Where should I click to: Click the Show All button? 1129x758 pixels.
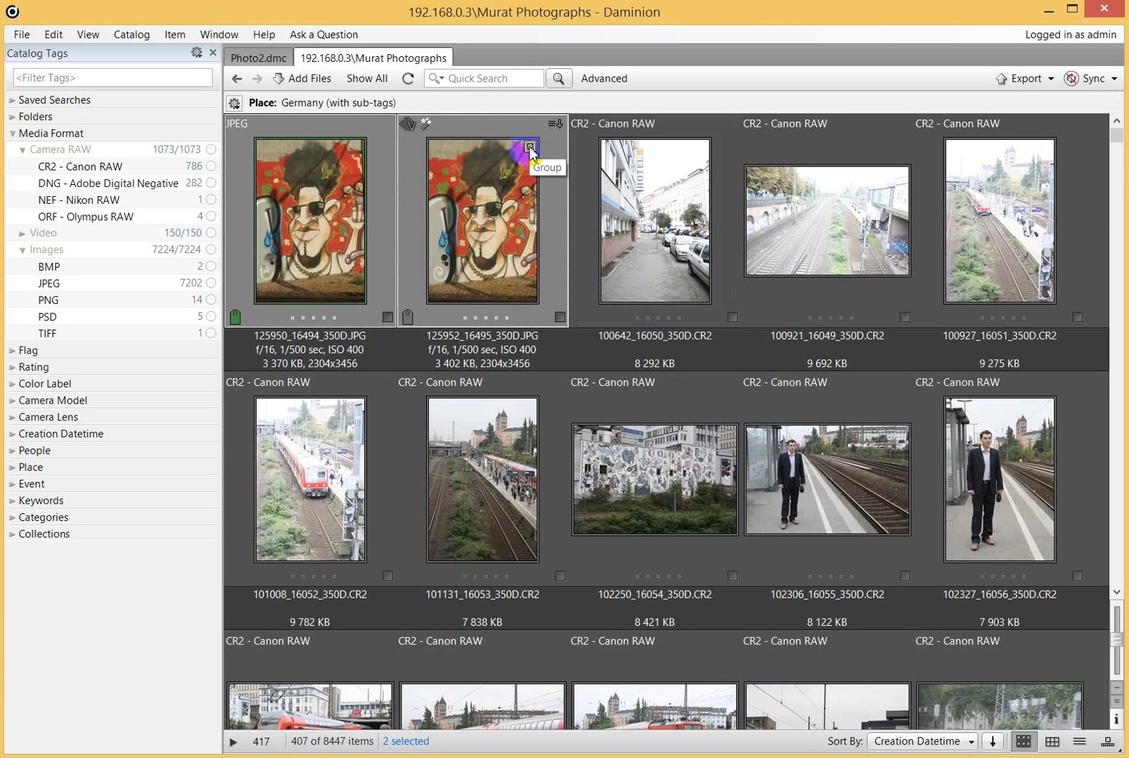(x=367, y=79)
